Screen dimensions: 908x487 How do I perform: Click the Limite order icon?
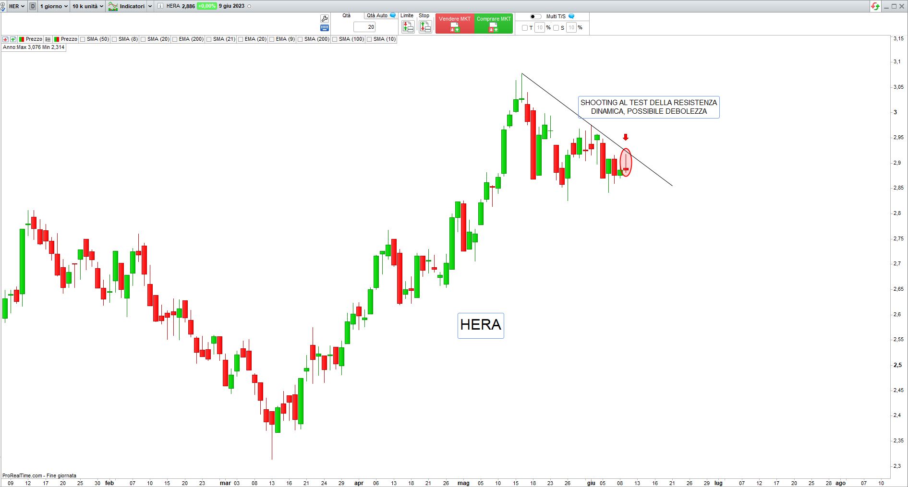click(408, 27)
